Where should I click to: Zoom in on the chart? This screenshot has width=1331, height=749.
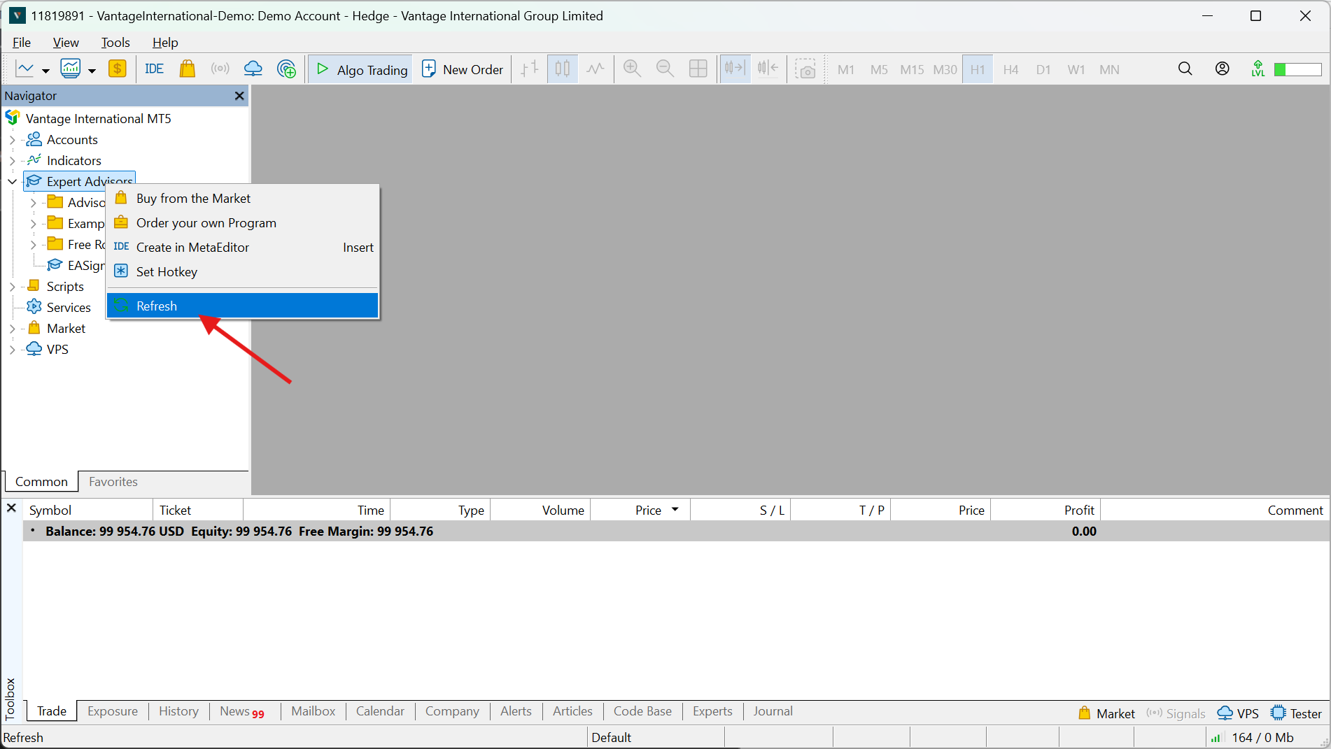tap(633, 69)
